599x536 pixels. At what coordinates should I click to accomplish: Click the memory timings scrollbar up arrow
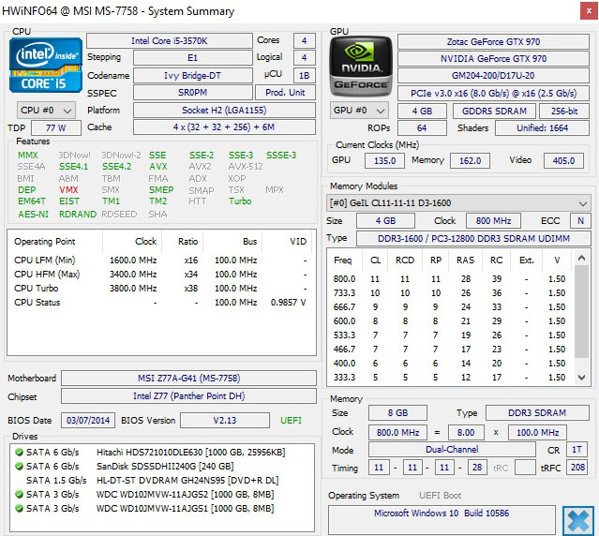[582, 259]
